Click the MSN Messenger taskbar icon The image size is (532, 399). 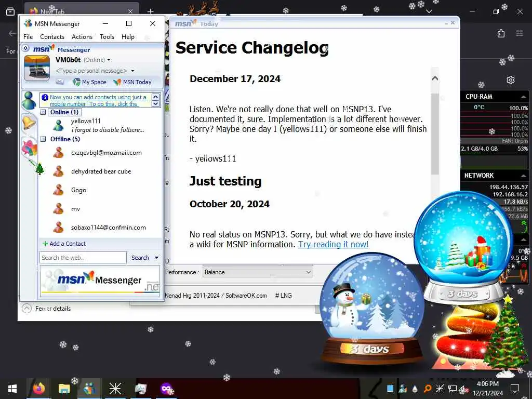coord(89,389)
